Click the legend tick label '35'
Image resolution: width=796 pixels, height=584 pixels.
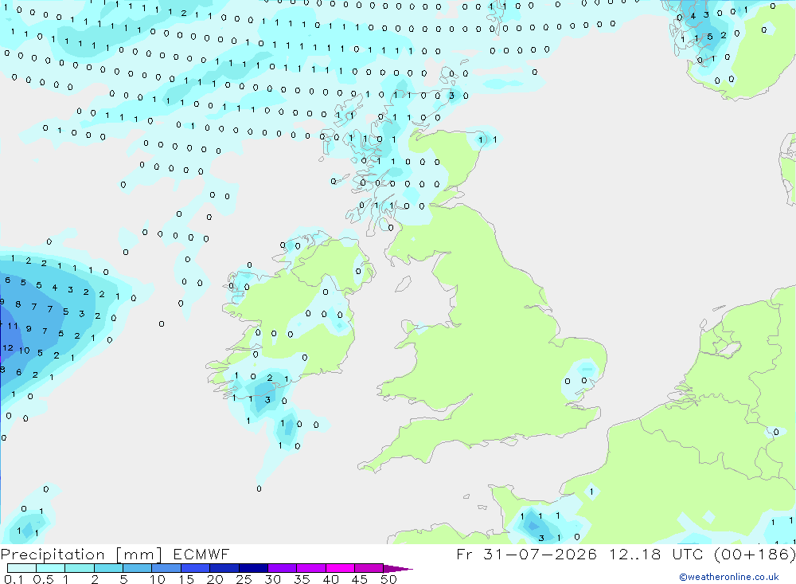[302, 579]
